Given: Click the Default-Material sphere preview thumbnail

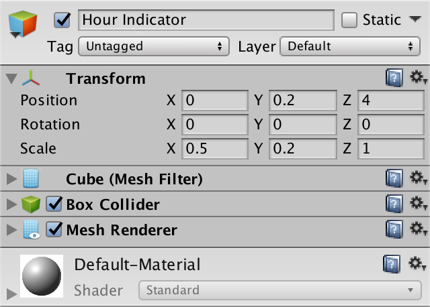Looking at the screenshot, I should (x=42, y=276).
